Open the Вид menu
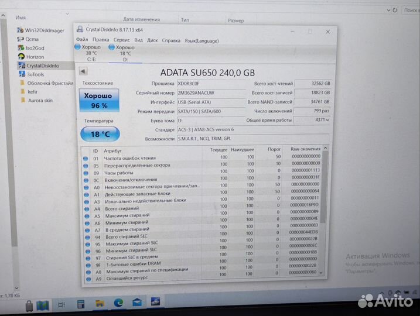The height and width of the screenshot is (316, 420). click(138, 40)
